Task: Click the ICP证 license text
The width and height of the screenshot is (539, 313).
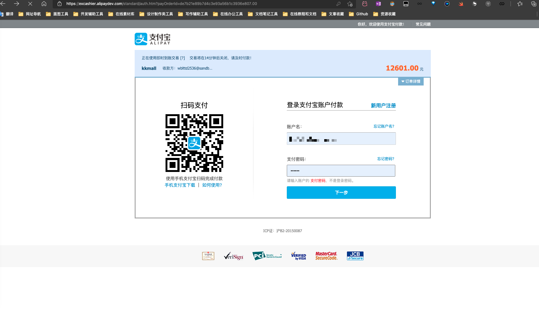Action: pyautogui.click(x=282, y=231)
